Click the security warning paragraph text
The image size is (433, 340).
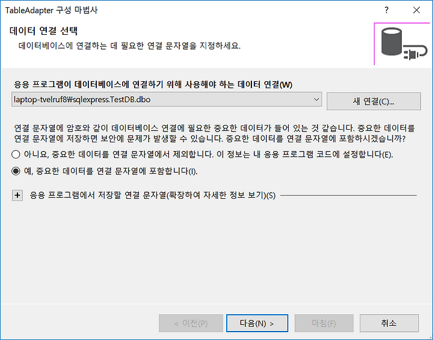click(x=214, y=133)
